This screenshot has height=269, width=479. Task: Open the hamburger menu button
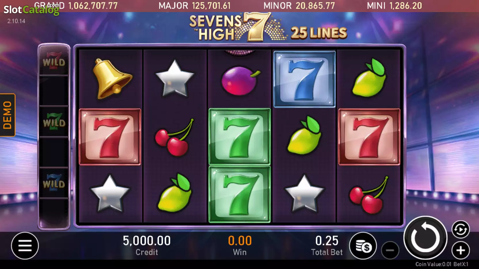pos(25,245)
